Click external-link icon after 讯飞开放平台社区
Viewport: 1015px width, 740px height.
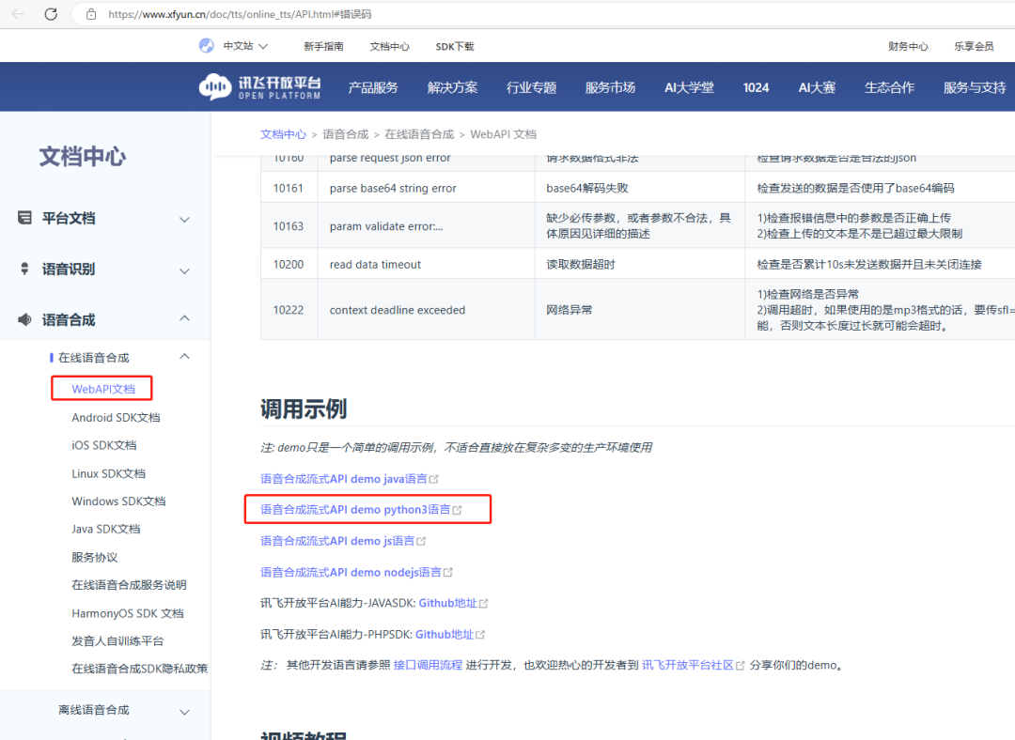pos(740,666)
